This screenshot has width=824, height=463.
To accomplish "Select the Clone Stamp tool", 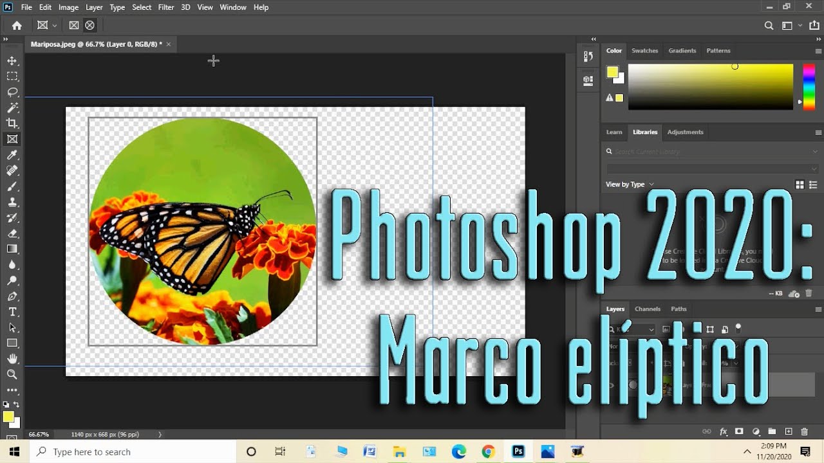I will pyautogui.click(x=12, y=202).
